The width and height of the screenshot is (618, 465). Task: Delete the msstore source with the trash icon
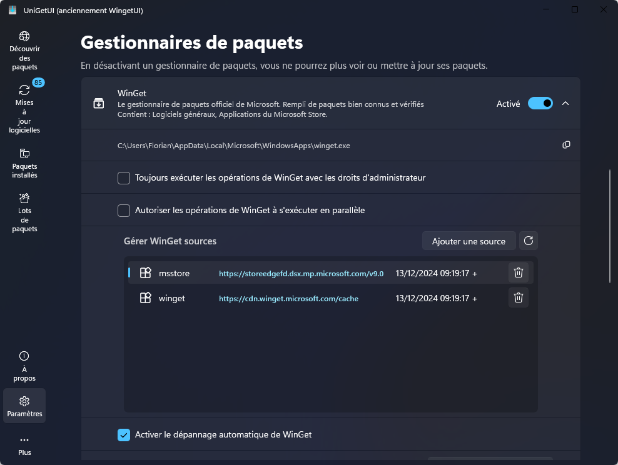(518, 272)
